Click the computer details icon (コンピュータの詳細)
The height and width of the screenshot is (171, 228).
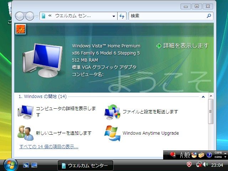[25, 112]
